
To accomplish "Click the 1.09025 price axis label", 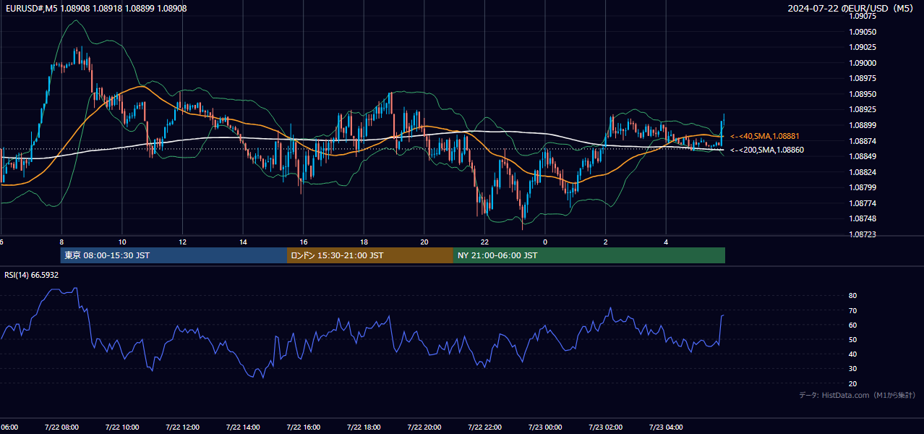I will (x=862, y=47).
